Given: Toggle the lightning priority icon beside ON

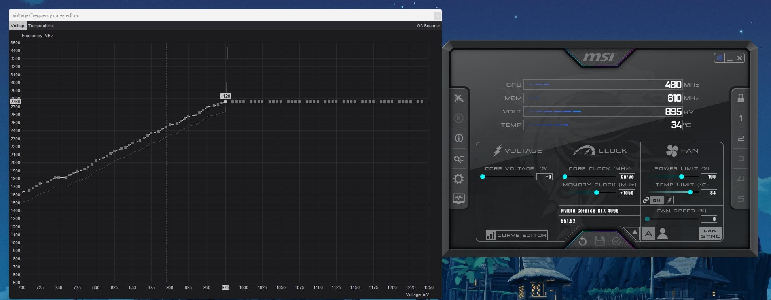Looking at the screenshot, I should (x=669, y=200).
